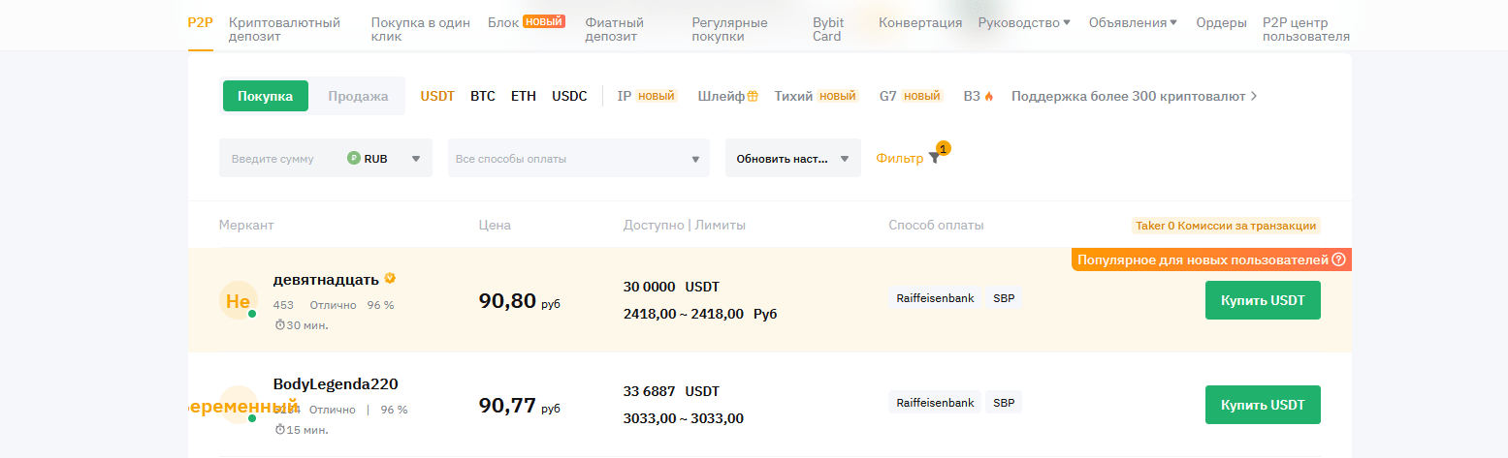Click the verified badge next to девятнадцать
The width and height of the screenshot is (1508, 458).
(390, 279)
